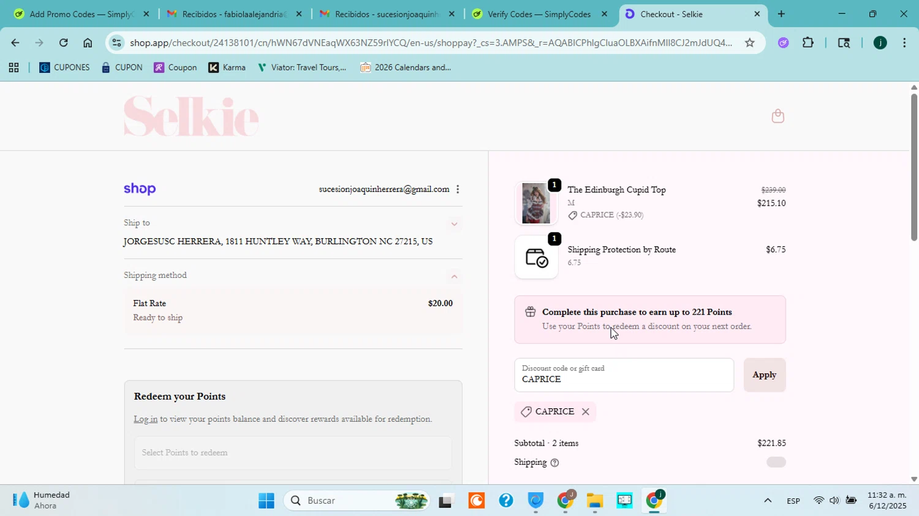This screenshot has width=919, height=516.
Task: Open File Explorer from the taskbar
Action: pos(594,501)
